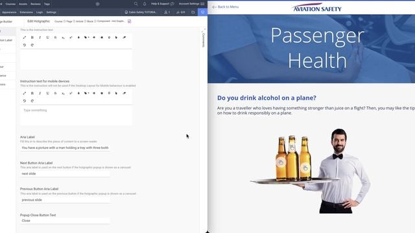Clear formatting eraser in mobile instruction toolbar

124,93
